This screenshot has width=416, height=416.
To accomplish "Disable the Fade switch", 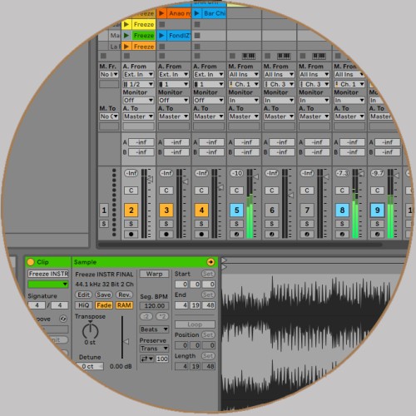I will (x=104, y=305).
